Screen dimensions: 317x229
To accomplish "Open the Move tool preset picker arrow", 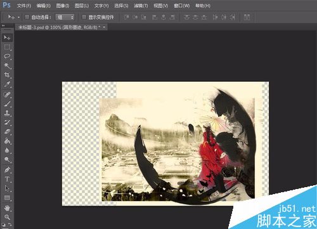I will (18, 17).
